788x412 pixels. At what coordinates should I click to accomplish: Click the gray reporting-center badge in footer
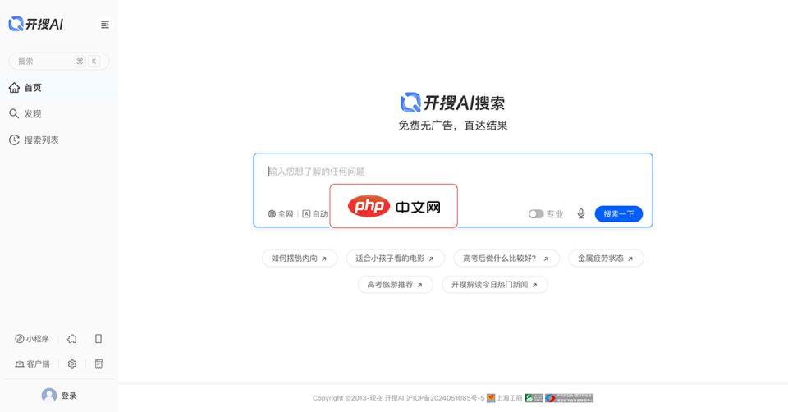click(x=570, y=398)
